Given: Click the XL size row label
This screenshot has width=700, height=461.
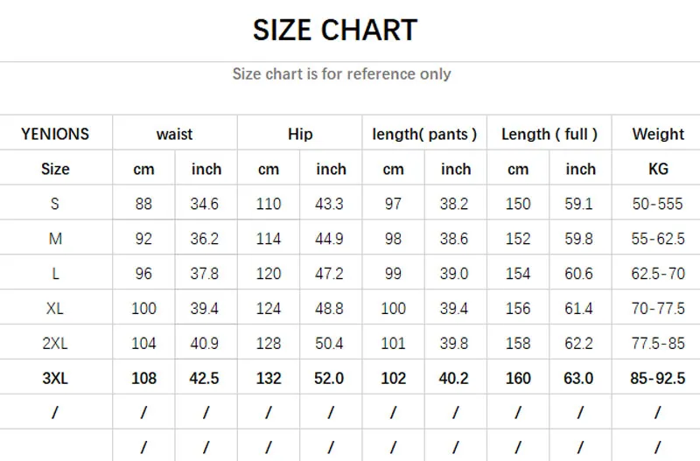Looking at the screenshot, I should (x=55, y=309).
